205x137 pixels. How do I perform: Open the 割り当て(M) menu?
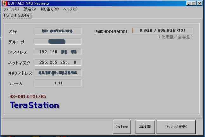click(49, 9)
